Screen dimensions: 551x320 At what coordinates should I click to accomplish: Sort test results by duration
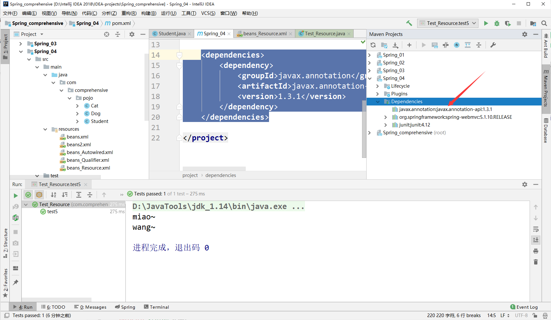65,194
